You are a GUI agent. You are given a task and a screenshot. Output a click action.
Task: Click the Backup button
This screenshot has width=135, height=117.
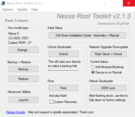click(x=24, y=69)
